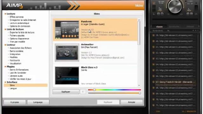Screen dimensions: 203x114
Task: Open Modèles settings
Action: [x=14, y=57]
